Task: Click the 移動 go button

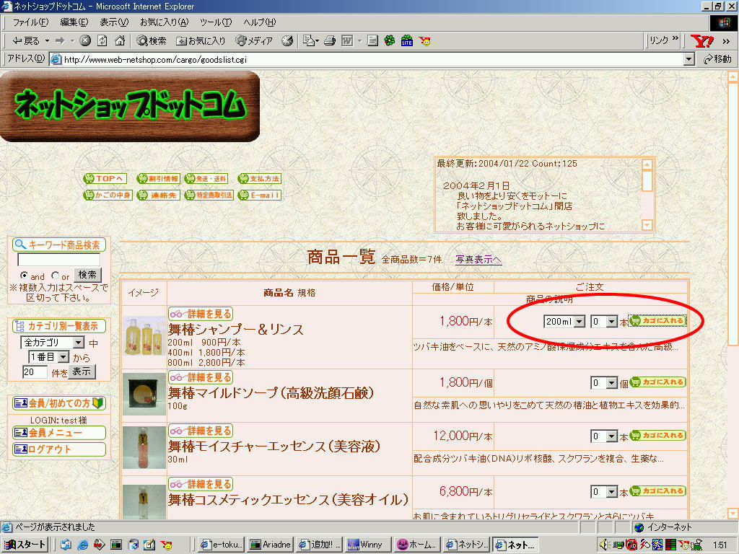Action: coord(717,59)
